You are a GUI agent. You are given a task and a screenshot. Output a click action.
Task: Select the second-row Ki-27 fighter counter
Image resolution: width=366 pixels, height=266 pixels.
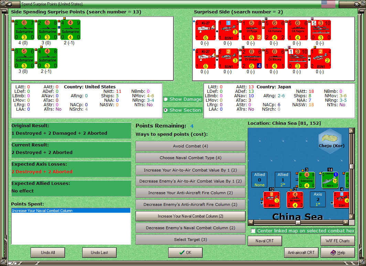[x=205, y=58]
